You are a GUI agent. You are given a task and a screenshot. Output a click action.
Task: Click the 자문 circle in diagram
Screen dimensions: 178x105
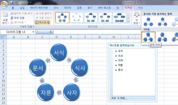pyautogui.click(x=46, y=92)
